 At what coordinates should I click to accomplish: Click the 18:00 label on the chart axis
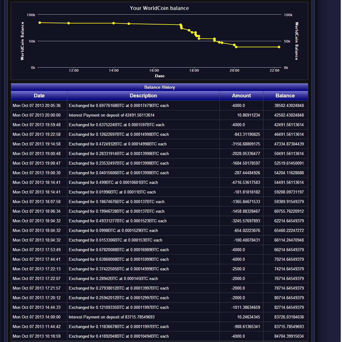click(194, 70)
